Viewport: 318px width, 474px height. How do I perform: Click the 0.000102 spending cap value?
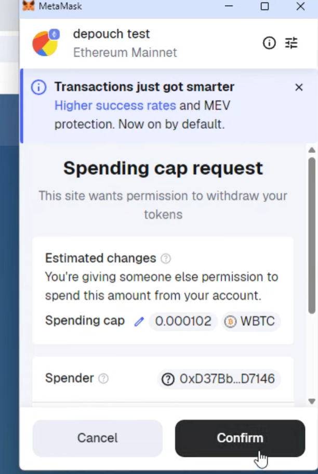pos(183,321)
